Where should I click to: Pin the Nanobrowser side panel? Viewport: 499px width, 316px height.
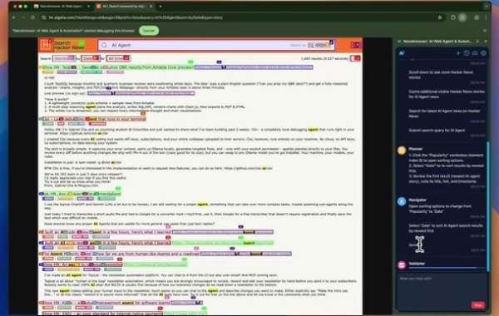click(x=477, y=42)
